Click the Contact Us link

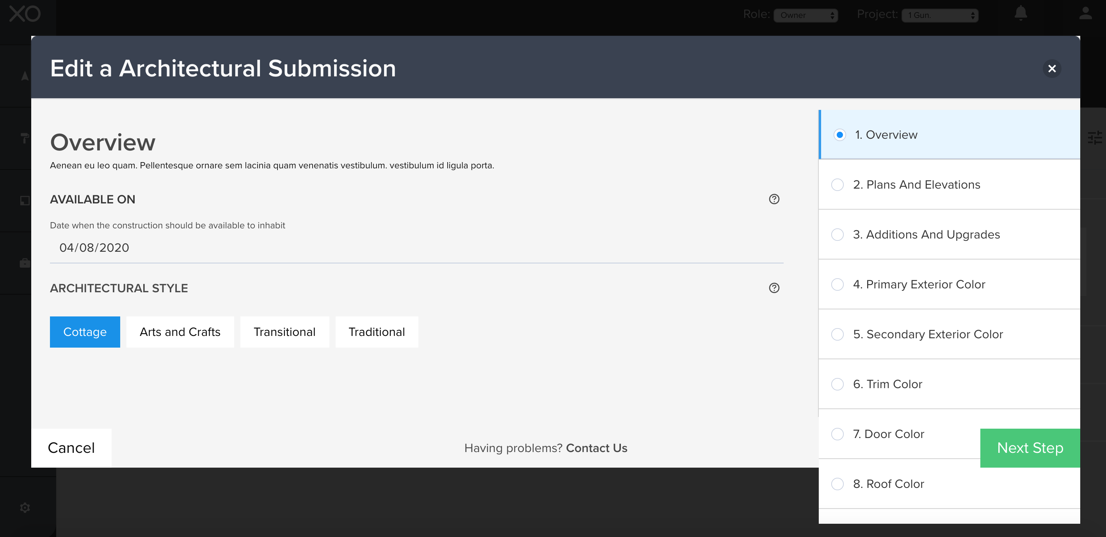point(596,448)
